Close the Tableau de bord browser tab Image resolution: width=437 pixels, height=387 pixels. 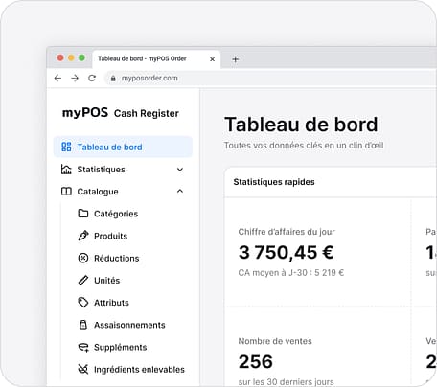click(x=212, y=59)
